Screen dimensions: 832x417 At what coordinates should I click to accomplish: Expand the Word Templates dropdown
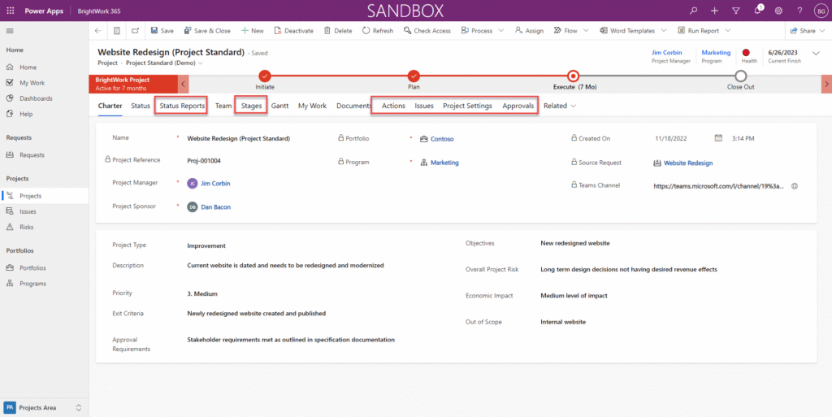[663, 31]
